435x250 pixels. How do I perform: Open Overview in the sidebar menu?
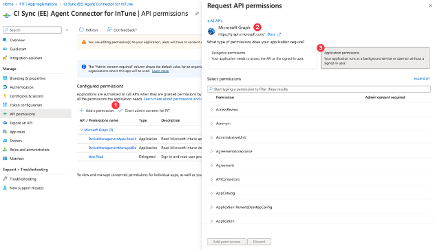pyautogui.click(x=17, y=40)
